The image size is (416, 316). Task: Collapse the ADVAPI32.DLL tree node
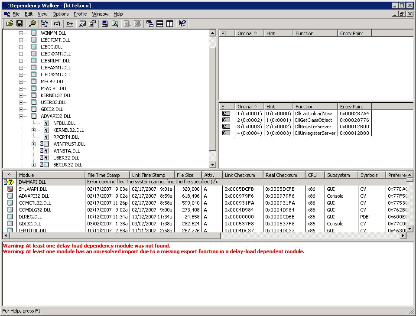click(21, 116)
